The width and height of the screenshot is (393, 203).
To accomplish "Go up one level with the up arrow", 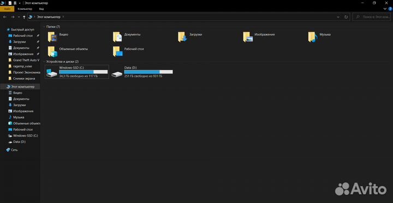I will (24, 17).
